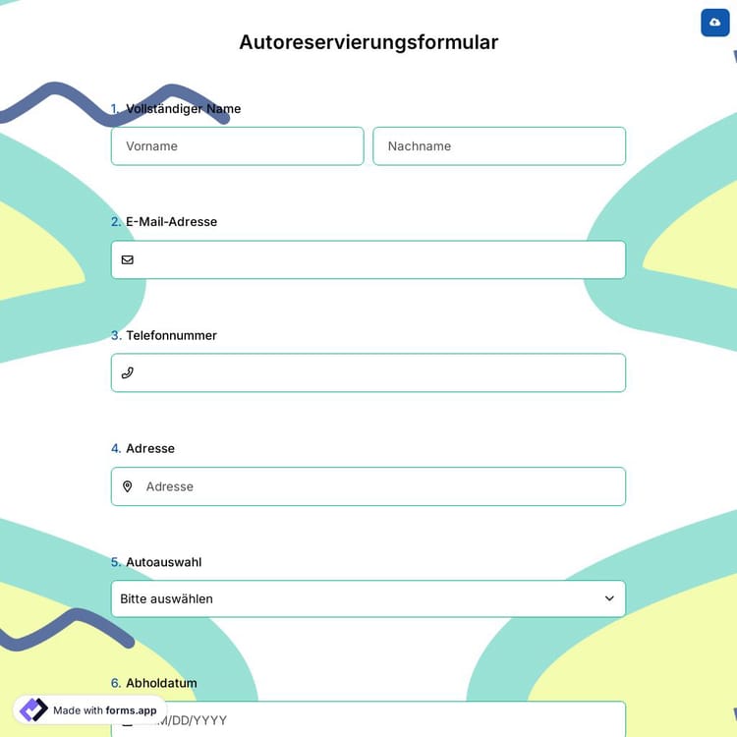Image resolution: width=737 pixels, height=737 pixels.
Task: Click inside the Telefonnummer text box
Action: pyautogui.click(x=378, y=372)
